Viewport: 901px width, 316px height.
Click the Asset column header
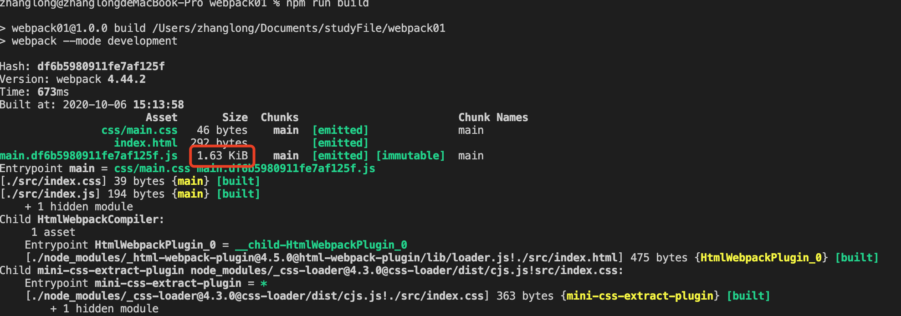162,117
